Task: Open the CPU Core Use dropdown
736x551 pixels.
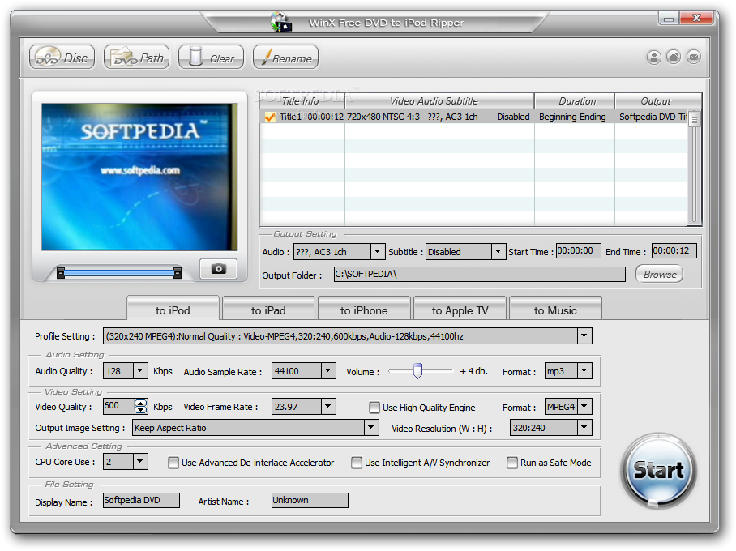Action: [x=140, y=461]
